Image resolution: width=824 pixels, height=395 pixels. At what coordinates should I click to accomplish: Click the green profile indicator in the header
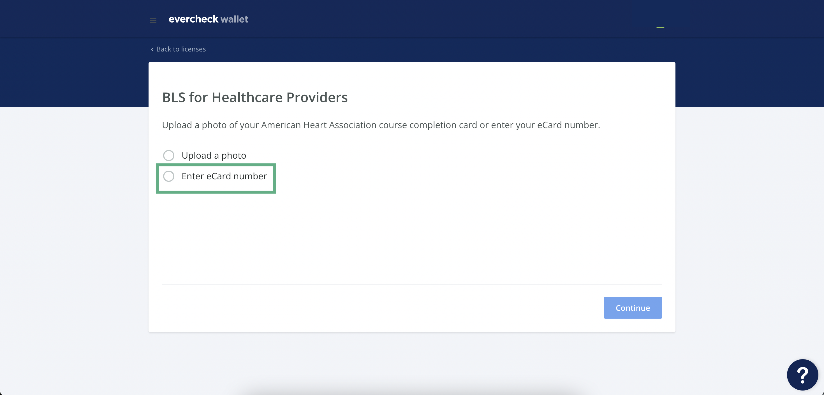[x=660, y=27]
